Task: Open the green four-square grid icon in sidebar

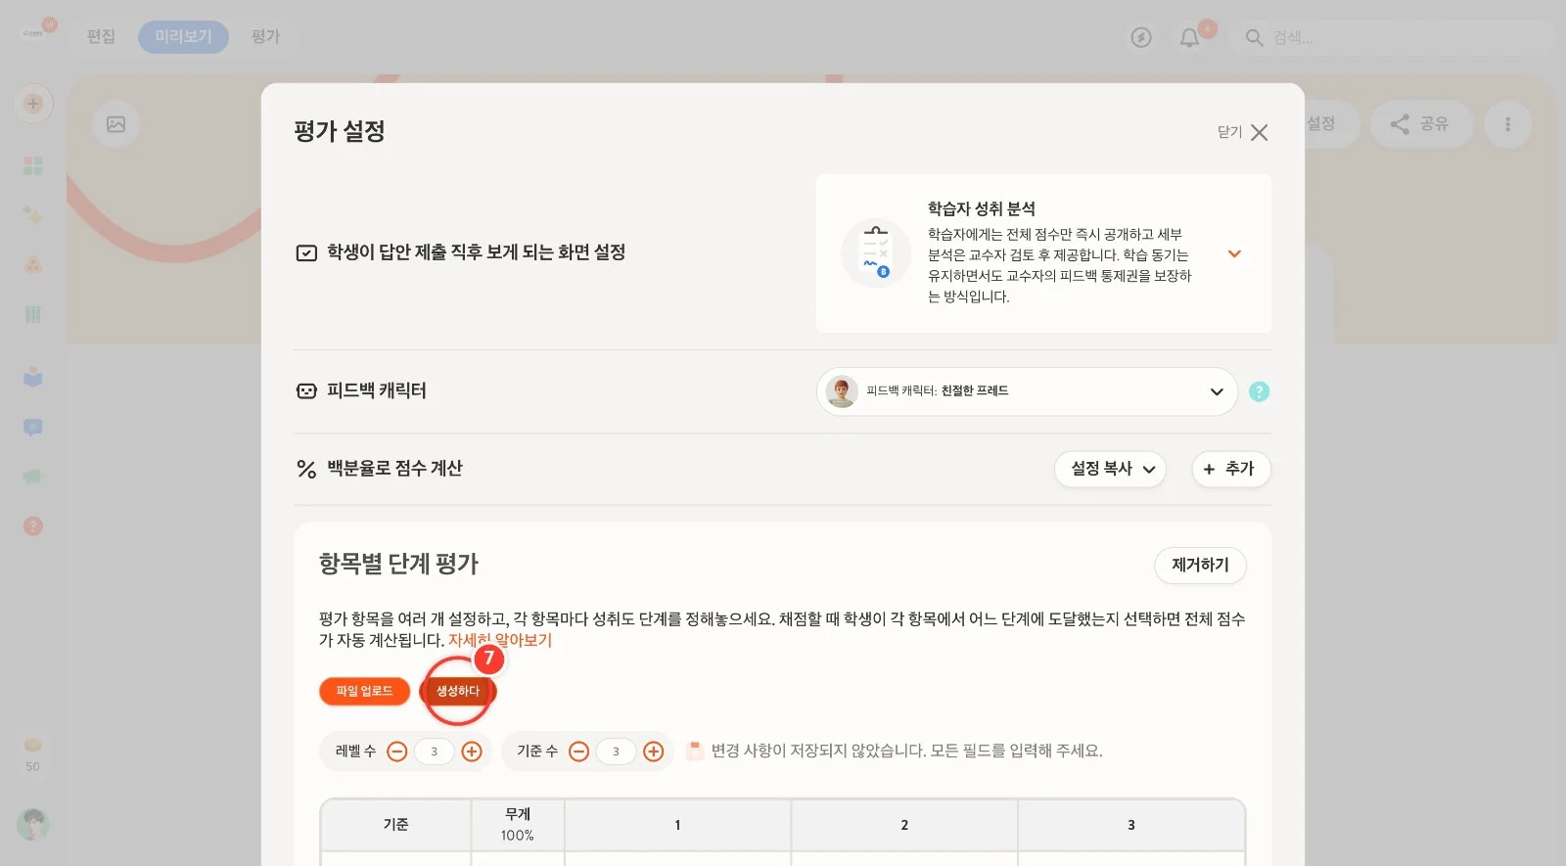Action: click(33, 165)
